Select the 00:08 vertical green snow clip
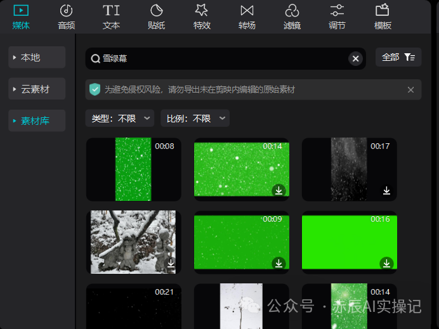This screenshot has height=329, width=439. click(134, 169)
